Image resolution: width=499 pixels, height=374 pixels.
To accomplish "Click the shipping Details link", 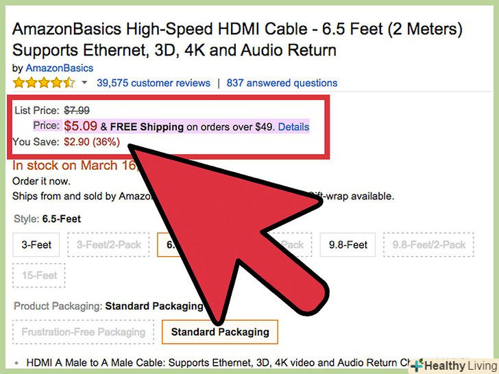I will coord(293,127).
